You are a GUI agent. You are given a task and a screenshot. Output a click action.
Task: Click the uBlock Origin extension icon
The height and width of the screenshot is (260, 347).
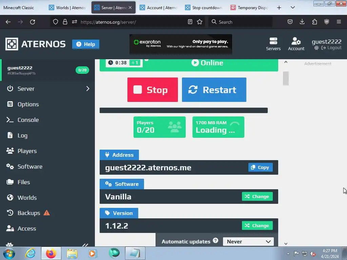click(327, 22)
